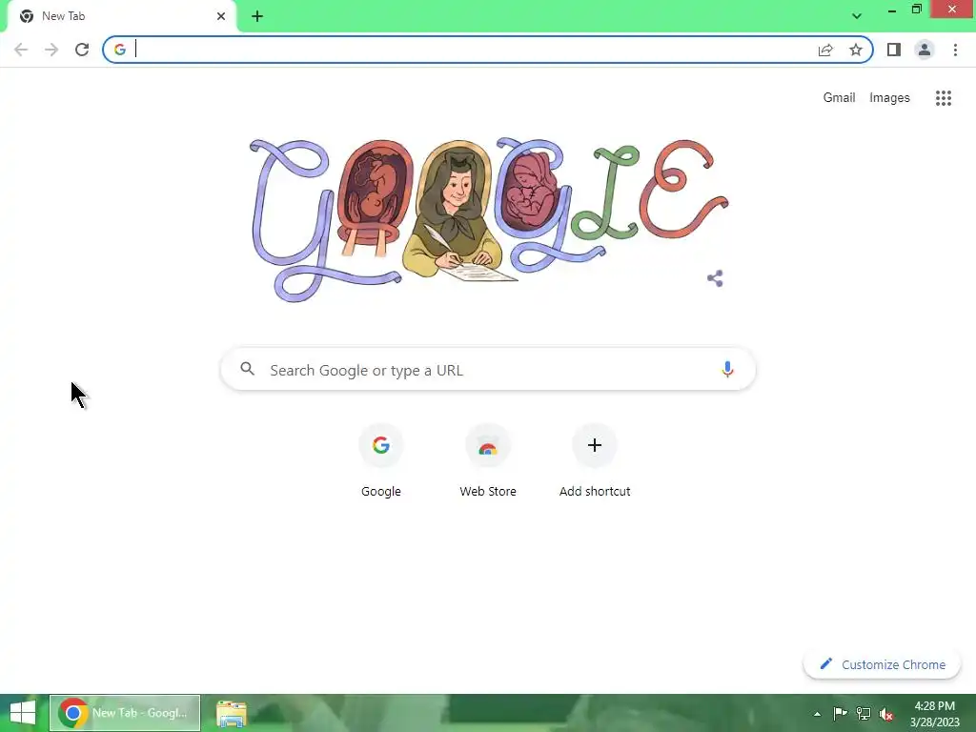
Task: Open the Google Doodle image
Action: coord(489,219)
